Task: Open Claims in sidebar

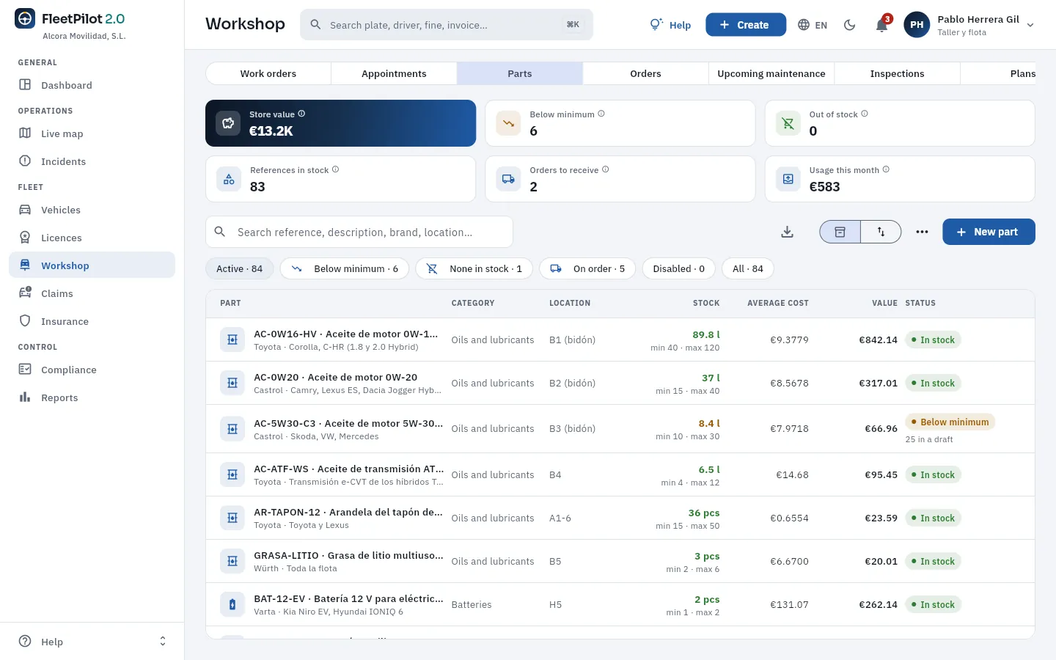Action: point(92,293)
